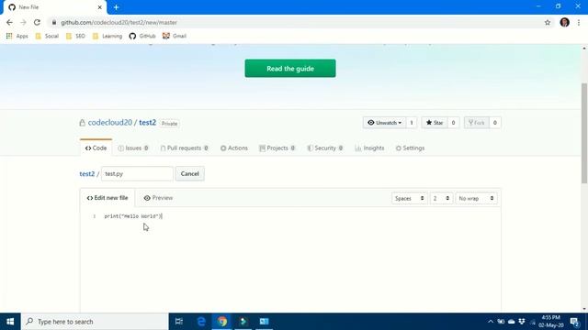Click the address bar URL
The image size is (588, 330).
point(119,22)
